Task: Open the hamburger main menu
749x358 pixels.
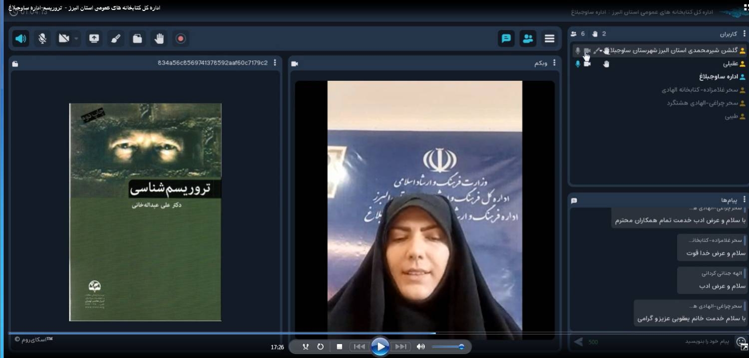Action: point(550,38)
